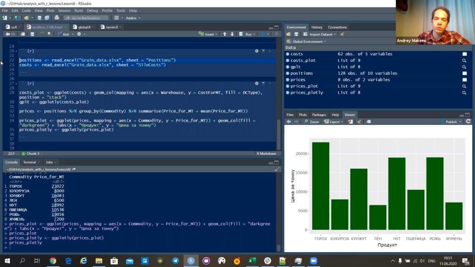
Task: Open the Plots menu
Action: [50, 11]
